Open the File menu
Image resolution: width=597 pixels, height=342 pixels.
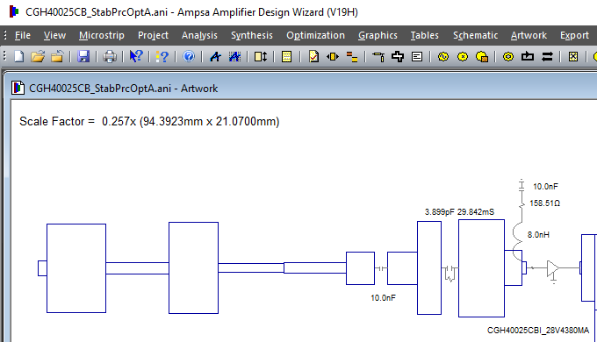coord(23,35)
